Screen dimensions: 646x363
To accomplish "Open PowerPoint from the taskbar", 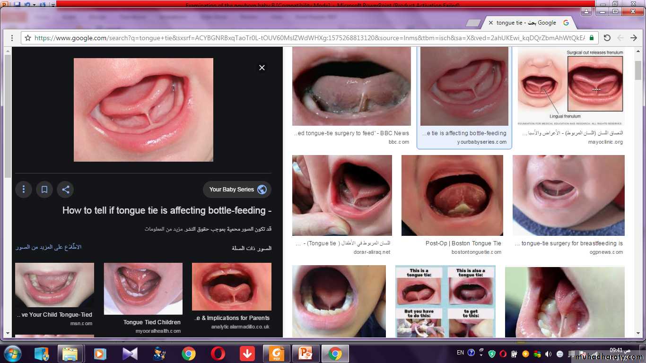I will (x=306, y=354).
